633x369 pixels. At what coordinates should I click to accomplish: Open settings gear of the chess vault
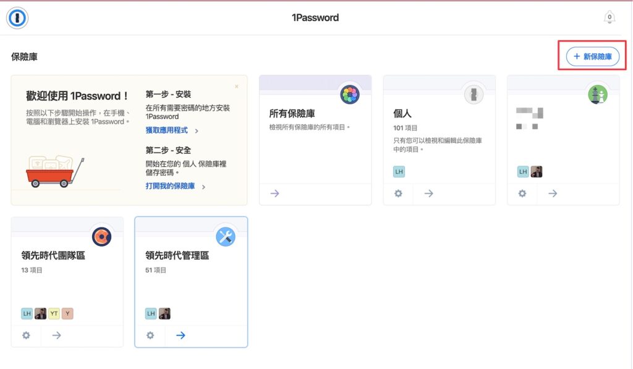pos(522,194)
